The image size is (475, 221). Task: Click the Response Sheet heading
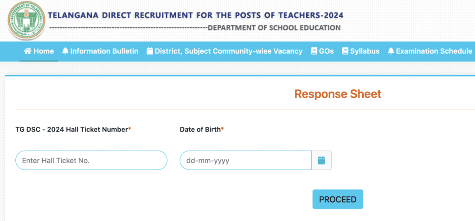(x=338, y=94)
